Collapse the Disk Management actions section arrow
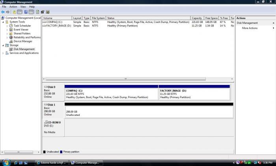The image size is (276, 166). 273,23
